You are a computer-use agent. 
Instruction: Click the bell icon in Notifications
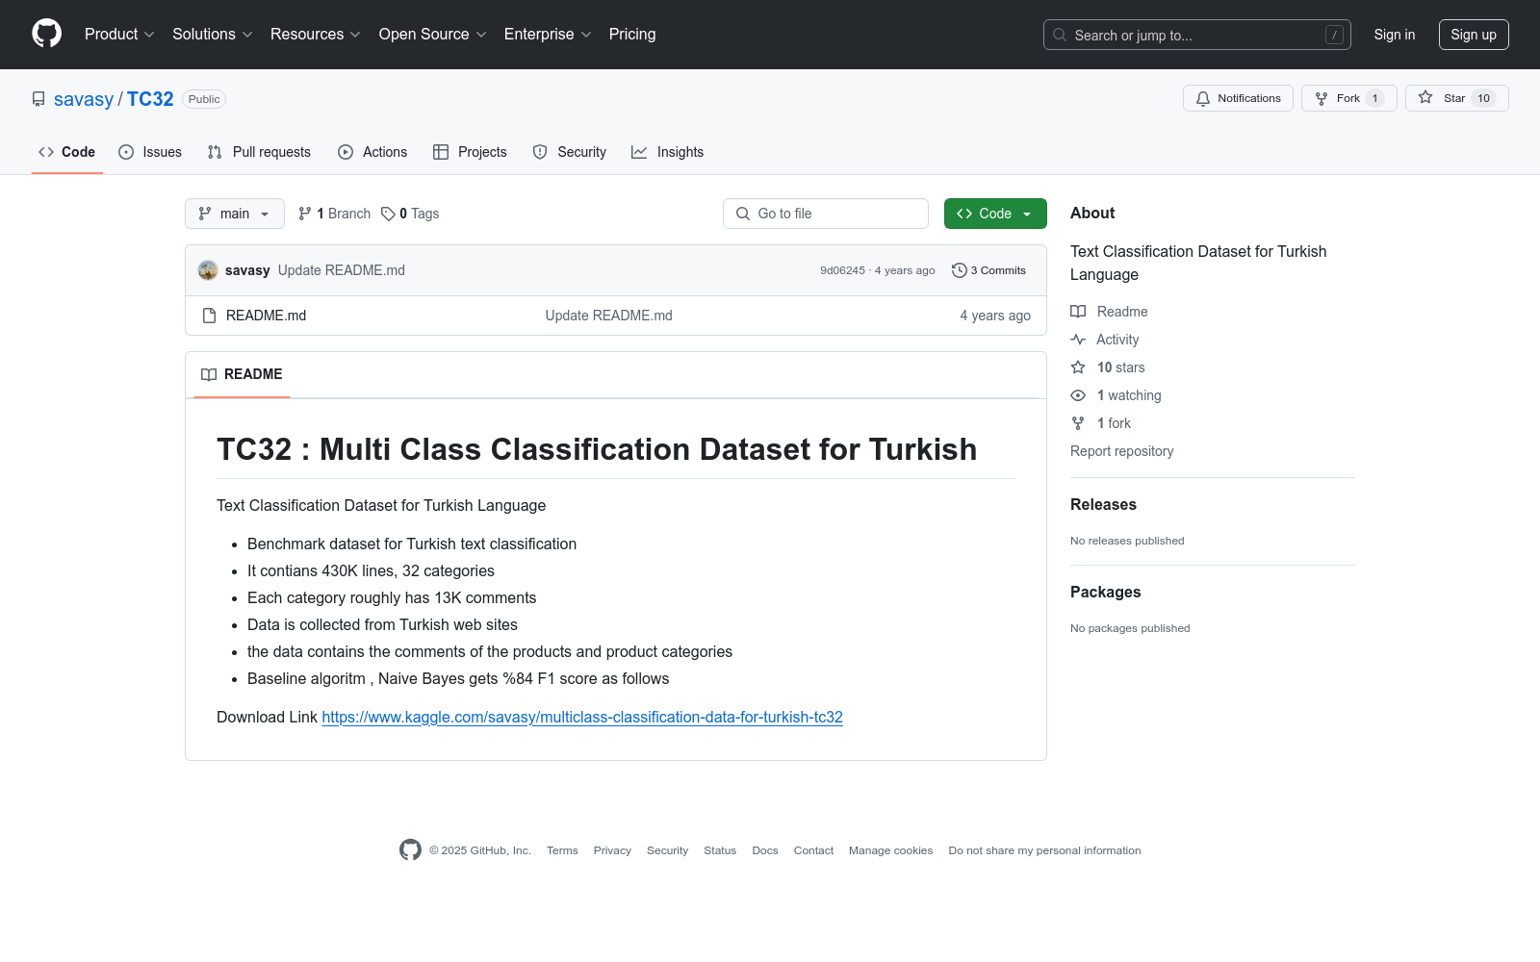[1203, 98]
